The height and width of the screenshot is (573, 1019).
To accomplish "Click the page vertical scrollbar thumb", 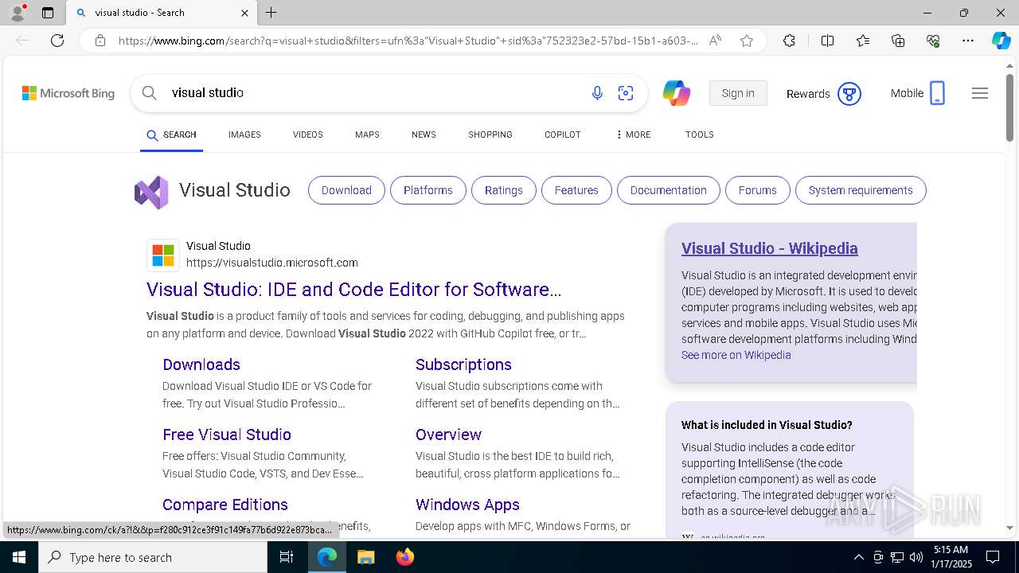I will (1010, 107).
